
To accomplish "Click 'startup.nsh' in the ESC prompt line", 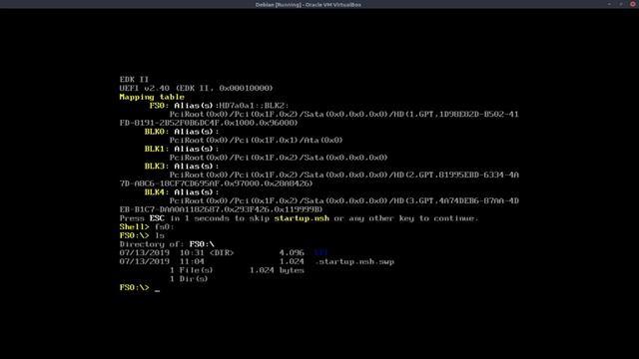I will tap(302, 218).
